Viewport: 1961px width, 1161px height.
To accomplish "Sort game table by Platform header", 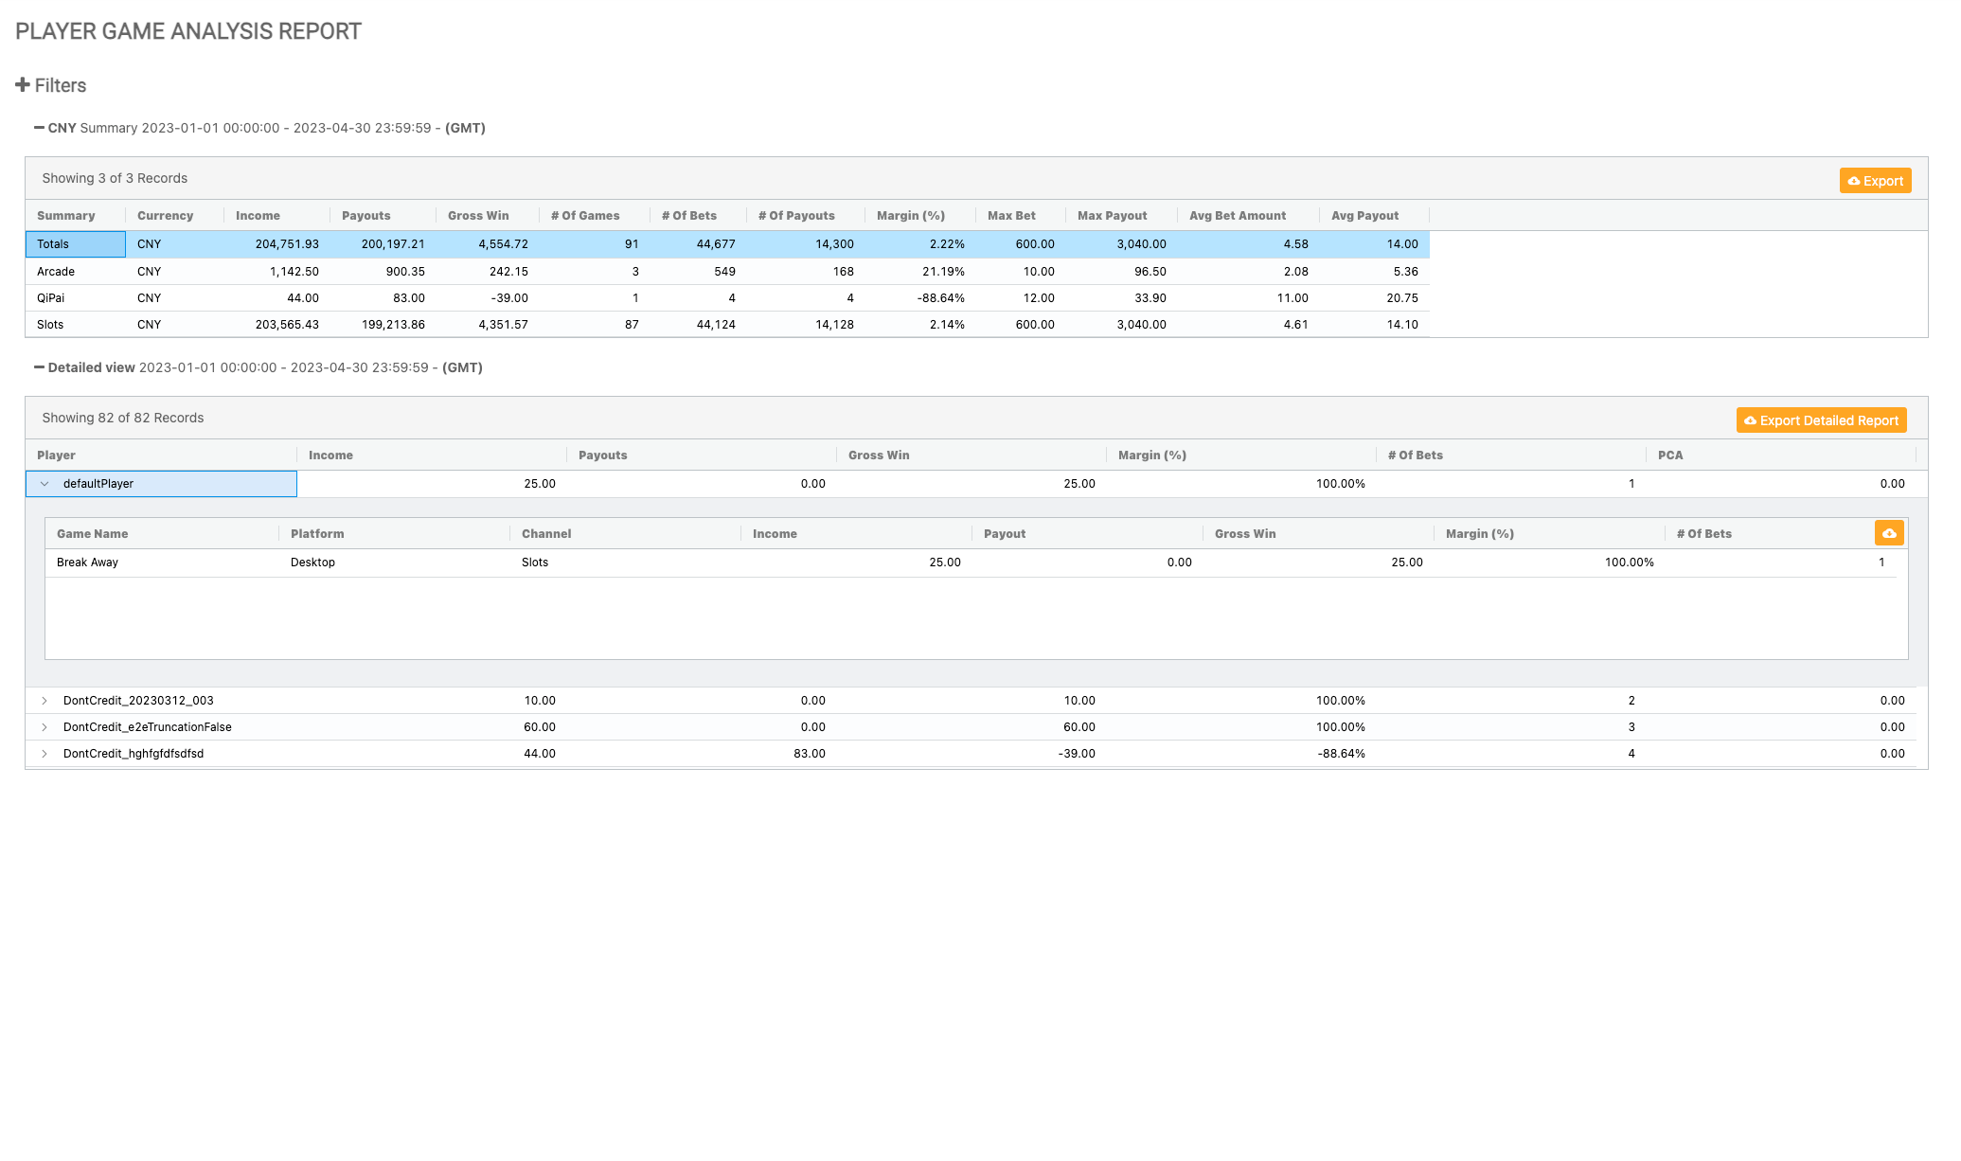I will click(x=317, y=534).
